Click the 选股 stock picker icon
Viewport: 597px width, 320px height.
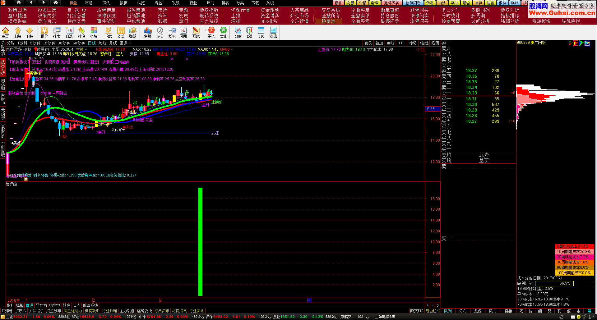[x=133, y=32]
